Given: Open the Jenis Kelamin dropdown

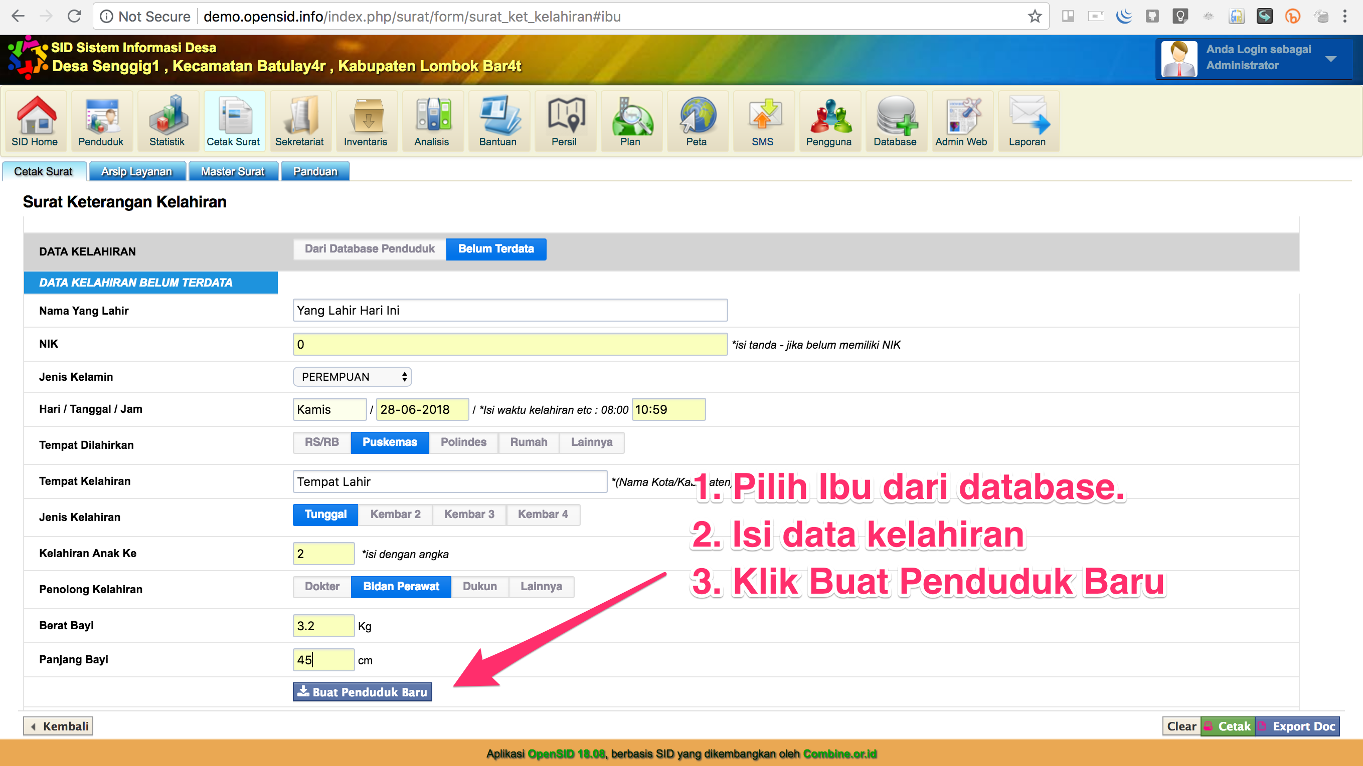Looking at the screenshot, I should point(352,376).
